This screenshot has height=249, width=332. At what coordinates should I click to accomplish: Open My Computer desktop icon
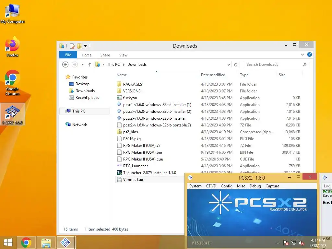tap(13, 13)
